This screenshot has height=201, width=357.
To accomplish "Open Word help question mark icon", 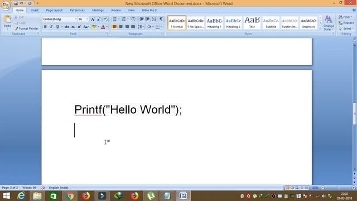I will point(354,10).
